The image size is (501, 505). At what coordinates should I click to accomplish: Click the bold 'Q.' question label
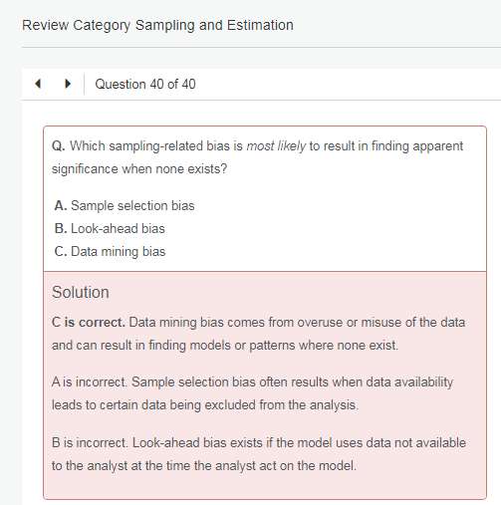coord(59,146)
